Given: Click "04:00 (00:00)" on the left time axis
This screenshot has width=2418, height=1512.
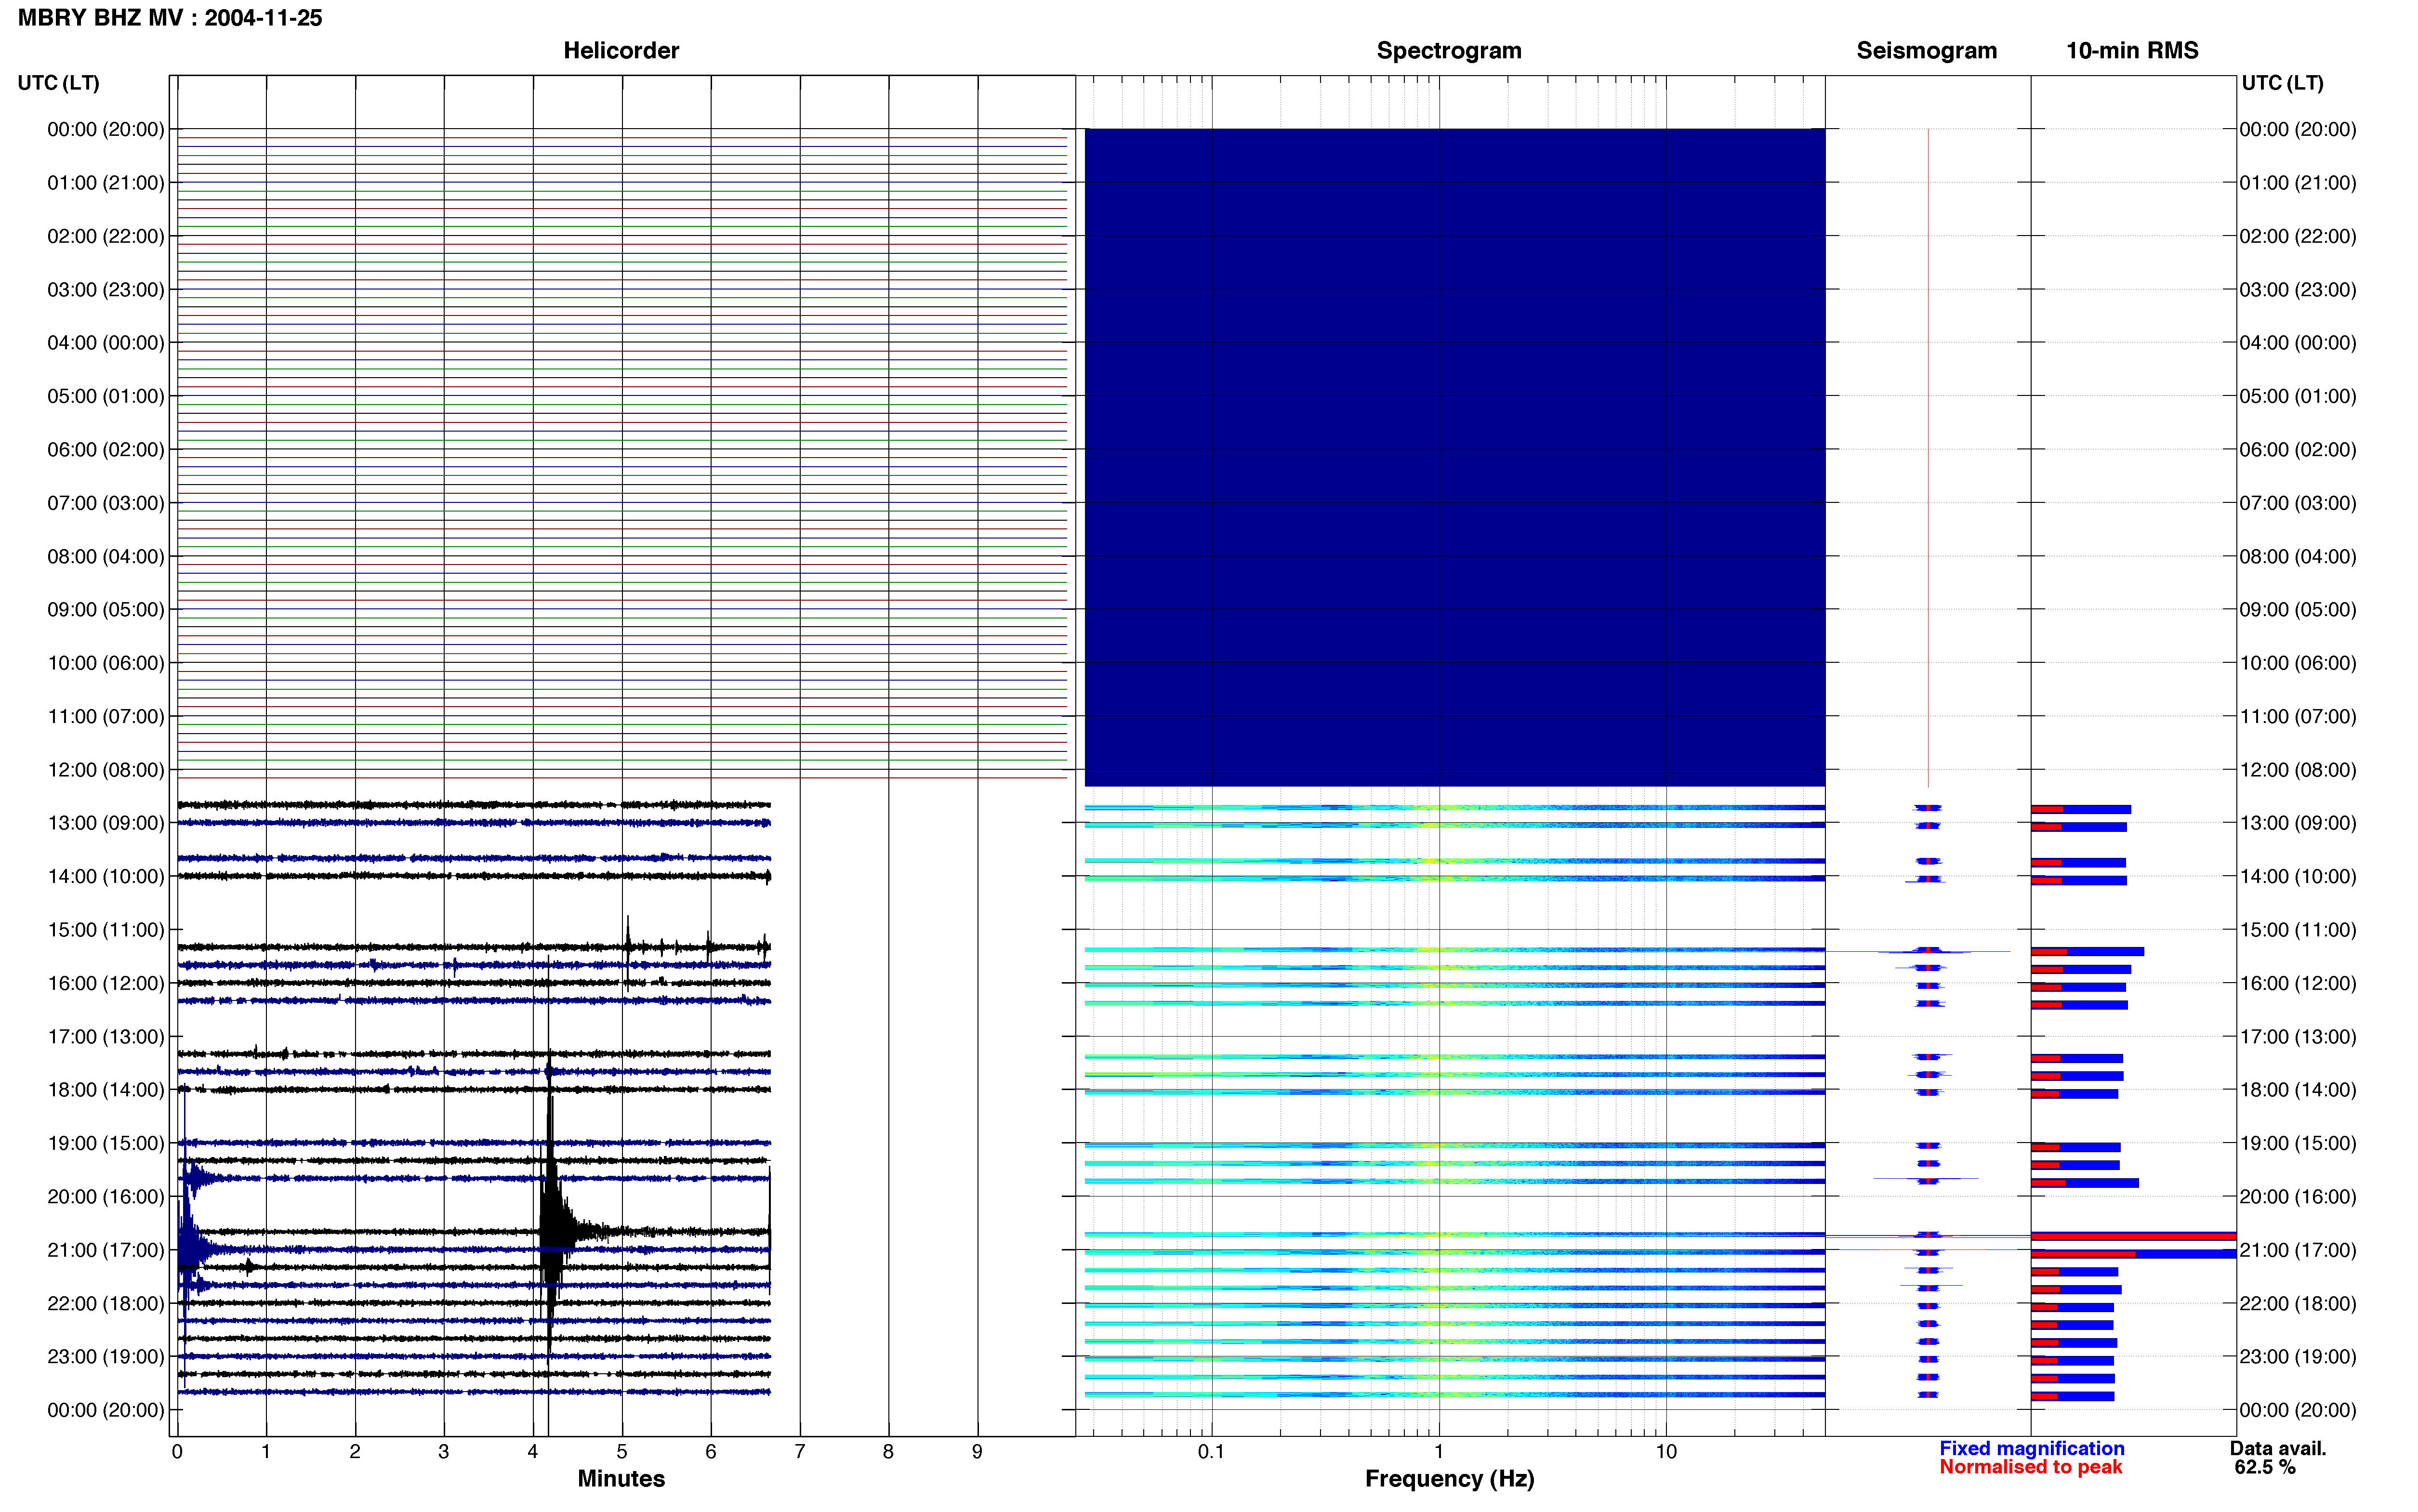Looking at the screenshot, I should pyautogui.click(x=106, y=343).
